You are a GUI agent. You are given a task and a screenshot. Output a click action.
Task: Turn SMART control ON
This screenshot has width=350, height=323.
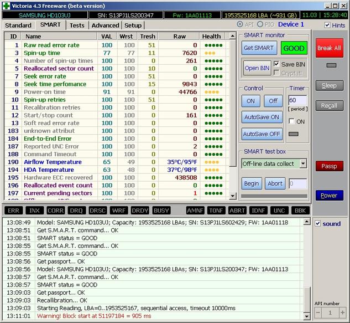pos(250,101)
